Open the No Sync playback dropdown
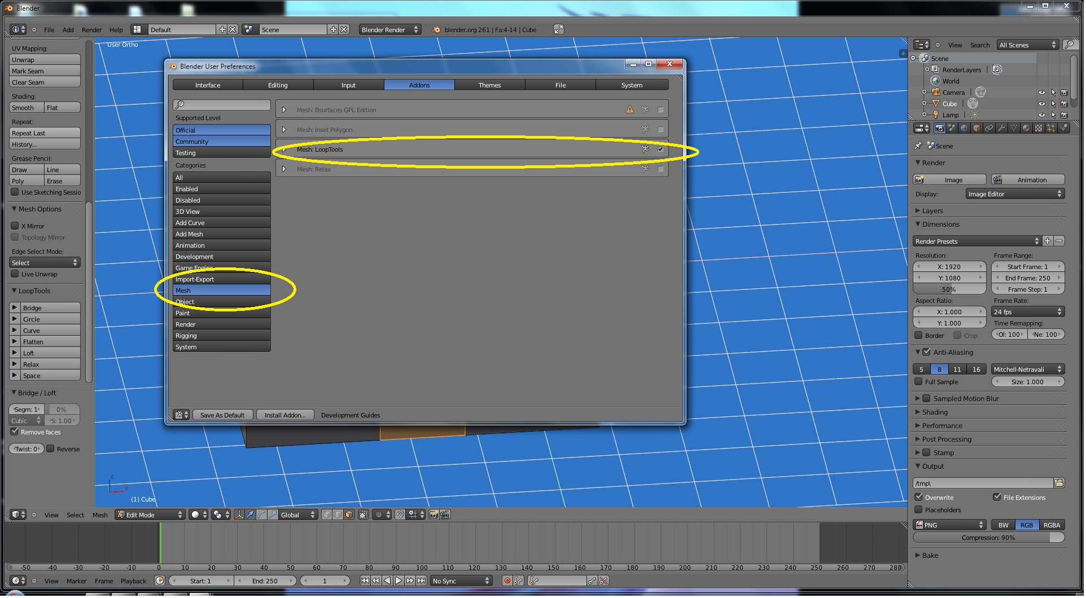Viewport: 1086px width, 598px height. [461, 582]
